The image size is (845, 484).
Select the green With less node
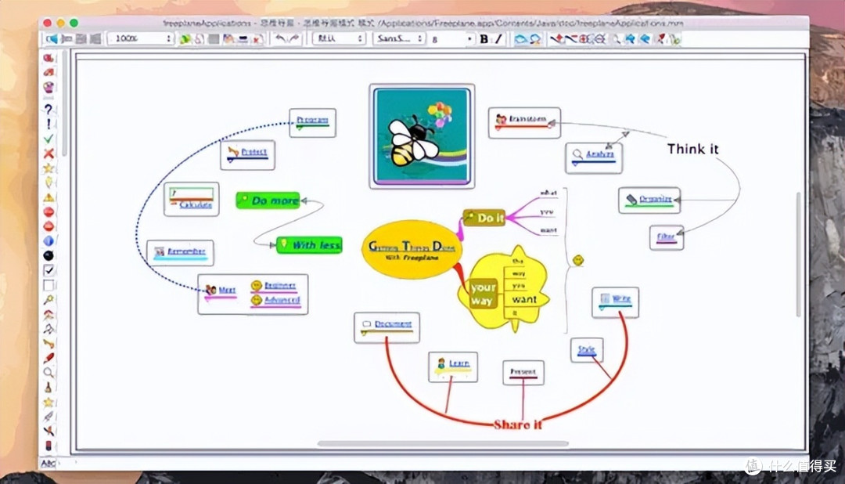[x=309, y=245]
